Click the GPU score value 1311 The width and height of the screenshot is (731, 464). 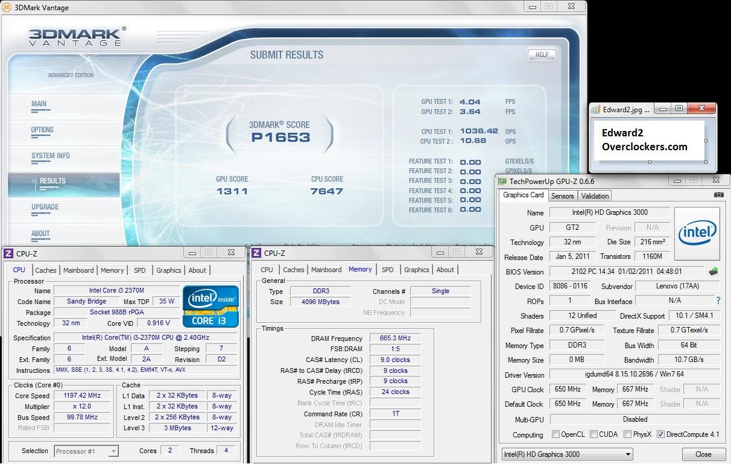click(x=232, y=191)
